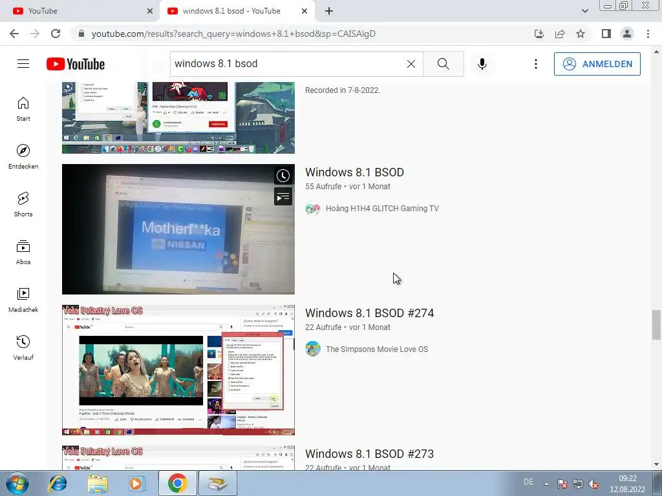662x496 pixels.
Task: Open the Windows Start menu orb
Action: [17, 483]
